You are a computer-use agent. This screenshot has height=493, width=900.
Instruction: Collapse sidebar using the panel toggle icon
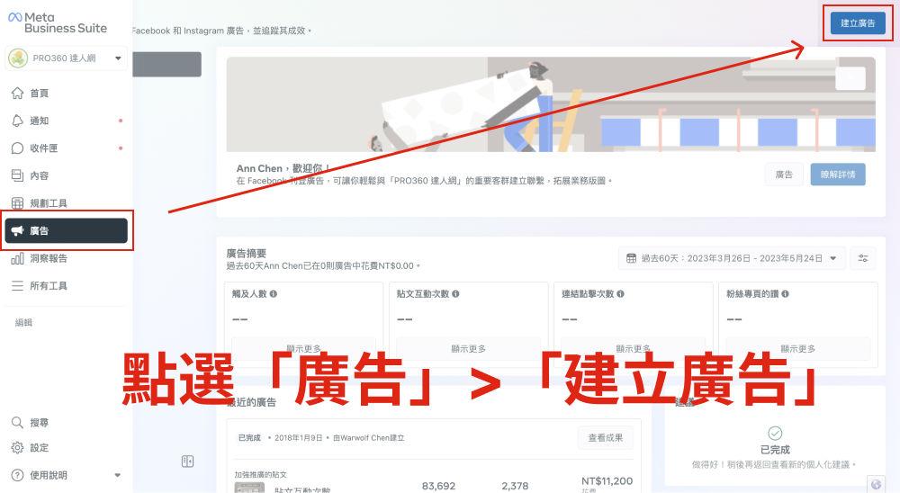(187, 462)
